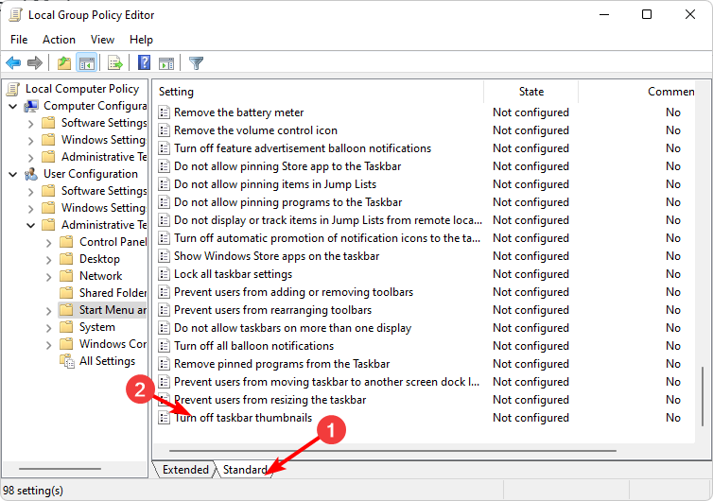Collapse the User Configuration node
This screenshot has width=713, height=501.
pyautogui.click(x=13, y=175)
